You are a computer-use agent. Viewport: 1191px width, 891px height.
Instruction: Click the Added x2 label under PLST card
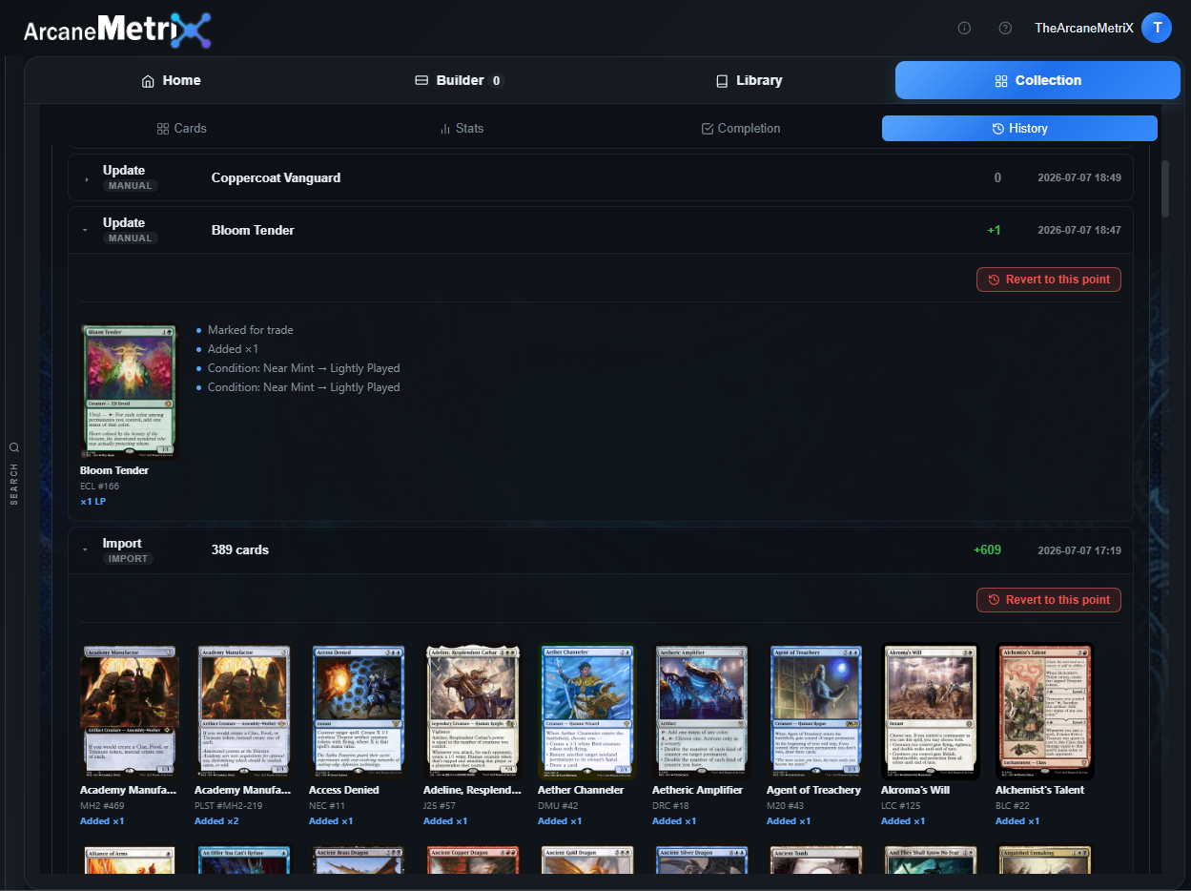[216, 821]
